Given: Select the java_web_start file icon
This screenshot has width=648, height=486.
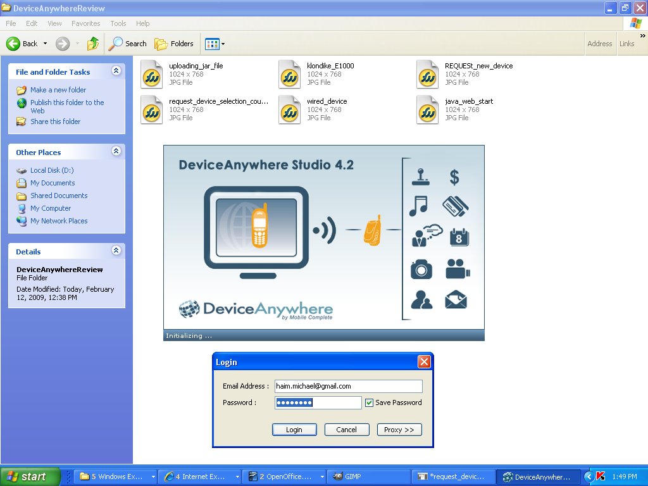Looking at the screenshot, I should pos(428,110).
